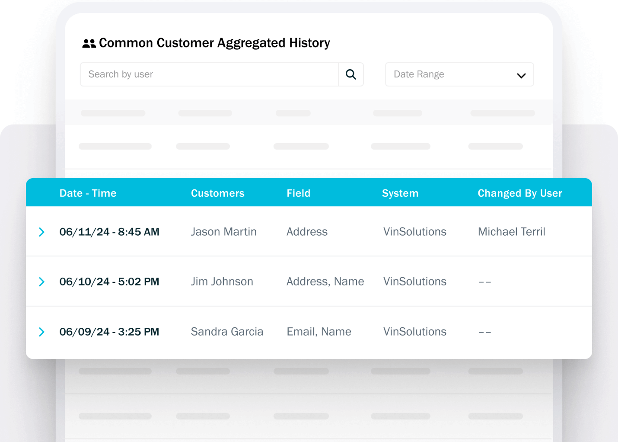Open customer Jim Johnson

pyautogui.click(x=222, y=282)
